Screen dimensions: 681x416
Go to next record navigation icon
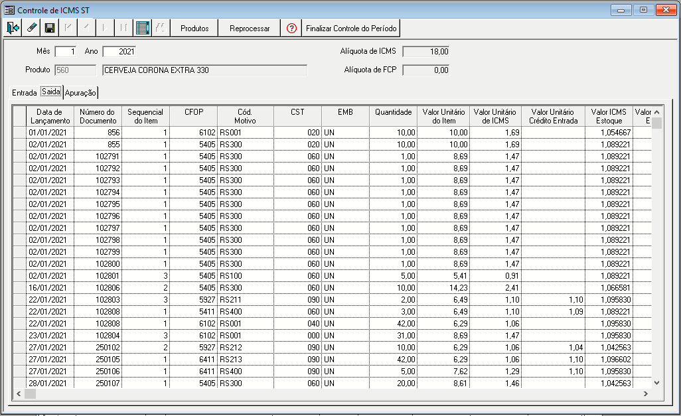[105, 29]
